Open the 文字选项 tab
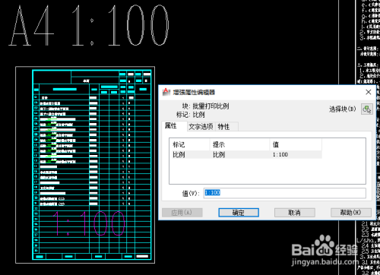The height and width of the screenshot is (275, 380). (x=201, y=127)
